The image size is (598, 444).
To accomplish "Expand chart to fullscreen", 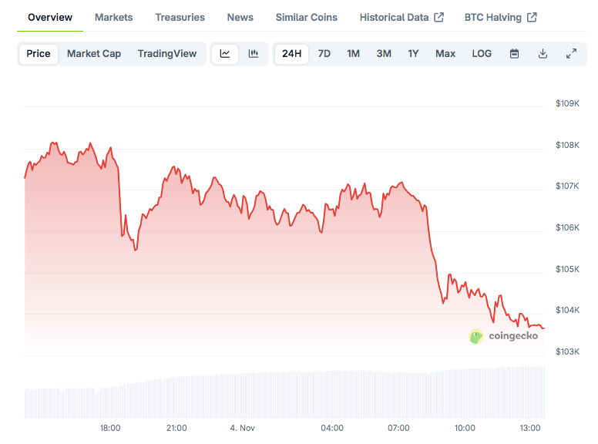I will [x=571, y=54].
